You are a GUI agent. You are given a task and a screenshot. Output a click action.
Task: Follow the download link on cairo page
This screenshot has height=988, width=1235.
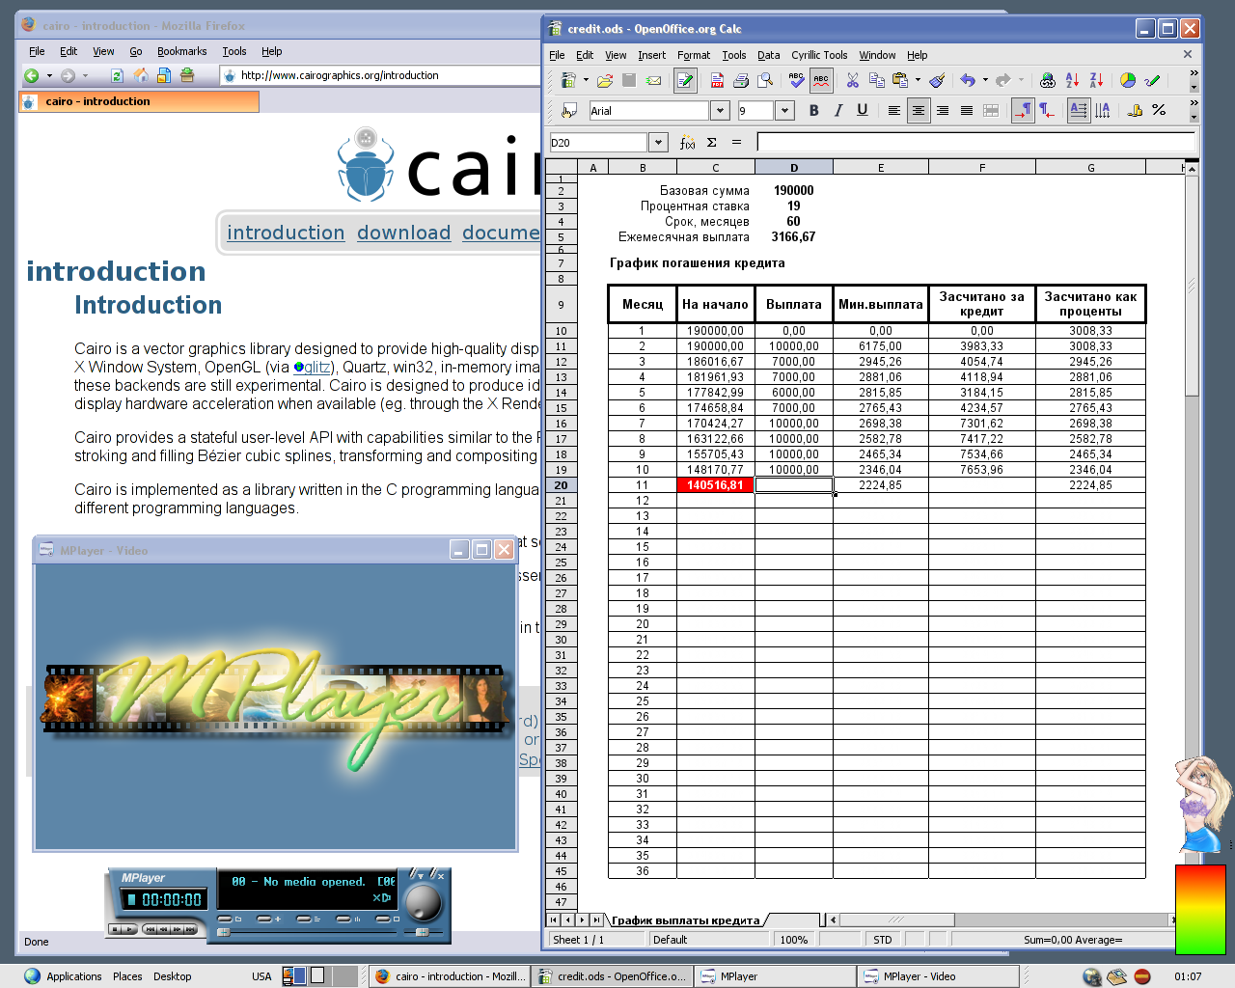(x=404, y=233)
